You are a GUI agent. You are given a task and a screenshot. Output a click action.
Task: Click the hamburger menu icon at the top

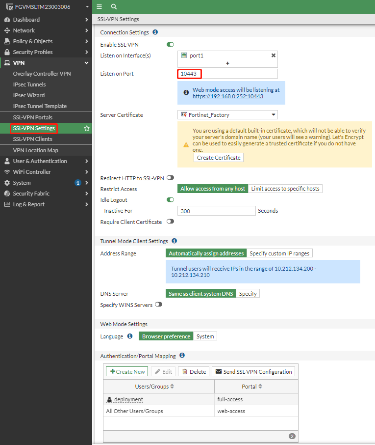click(99, 7)
